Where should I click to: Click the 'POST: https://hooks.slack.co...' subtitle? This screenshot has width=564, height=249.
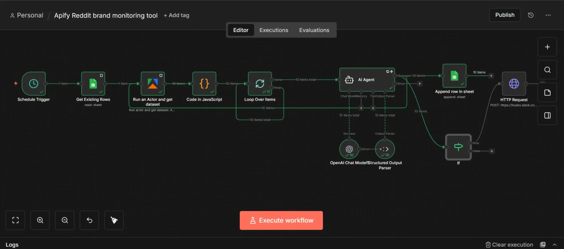(x=513, y=105)
